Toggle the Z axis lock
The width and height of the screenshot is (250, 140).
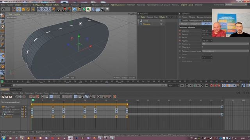pyautogui.click(x=48, y=9)
